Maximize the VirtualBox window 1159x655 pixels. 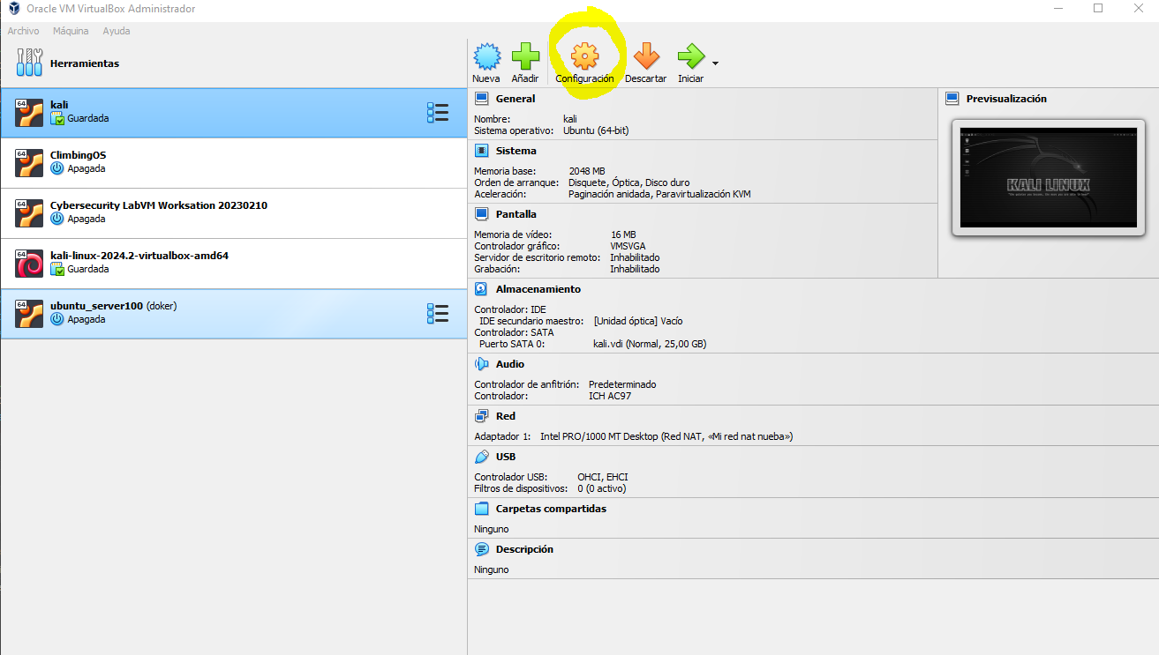pyautogui.click(x=1098, y=9)
